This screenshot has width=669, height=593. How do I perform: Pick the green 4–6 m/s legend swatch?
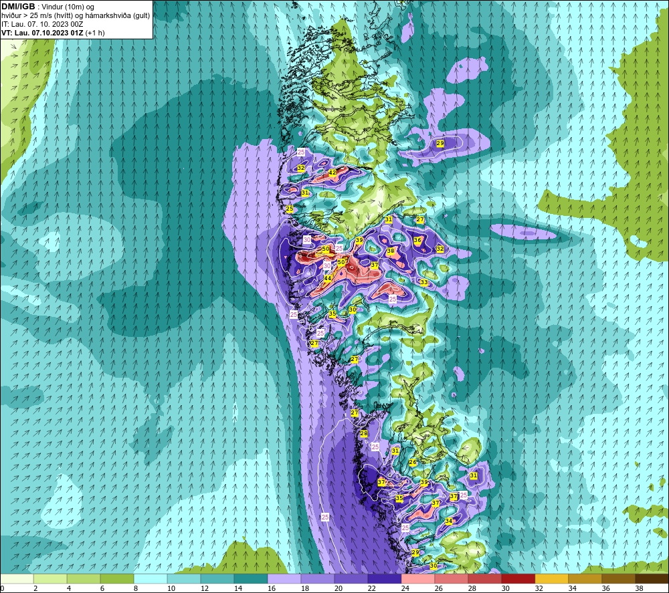[84, 578]
